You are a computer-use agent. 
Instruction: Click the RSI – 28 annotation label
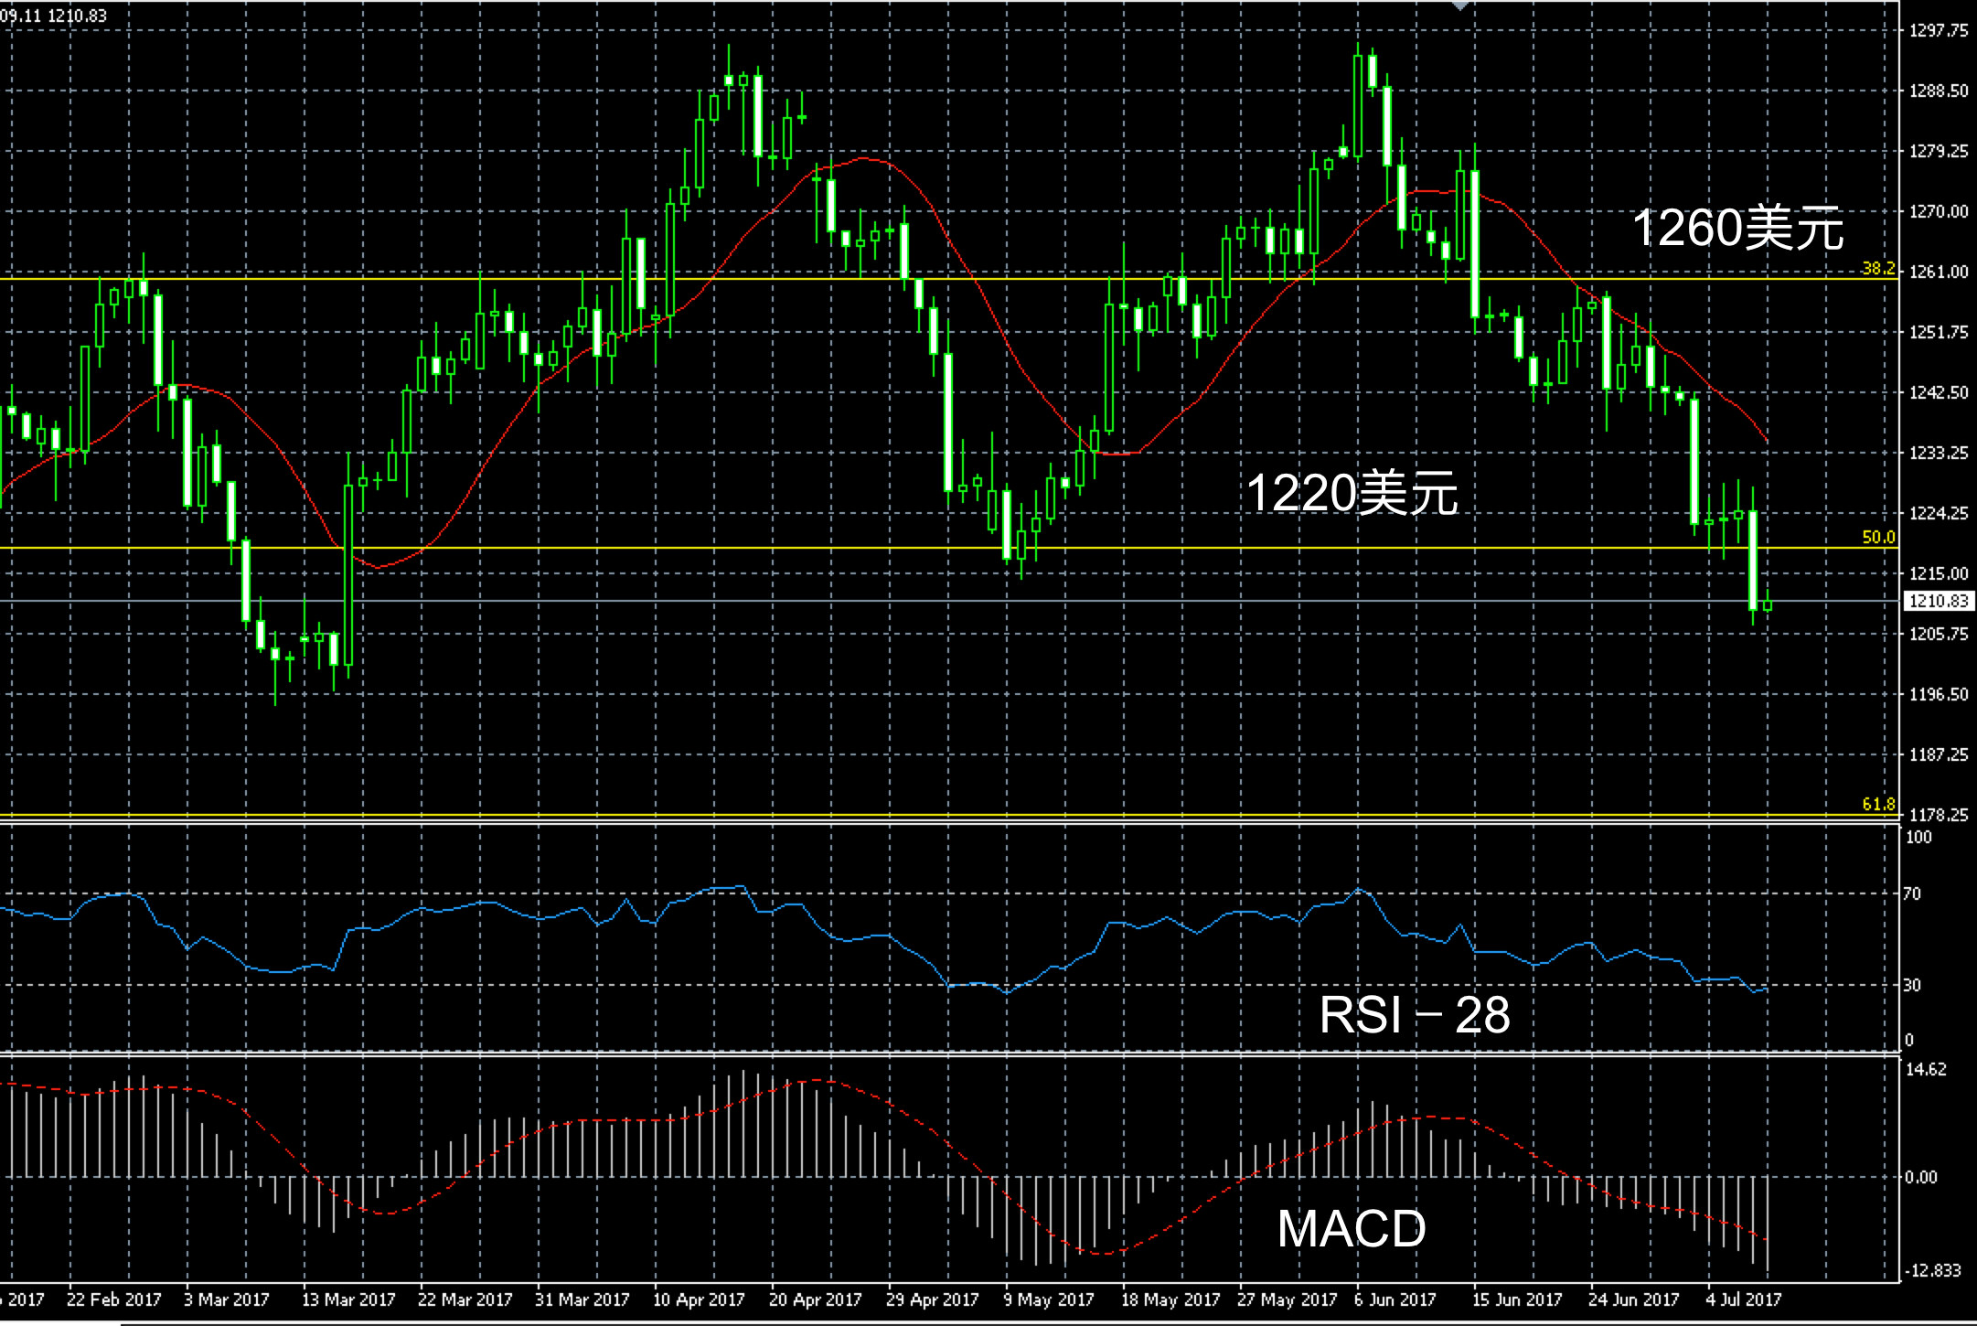point(1415,1014)
